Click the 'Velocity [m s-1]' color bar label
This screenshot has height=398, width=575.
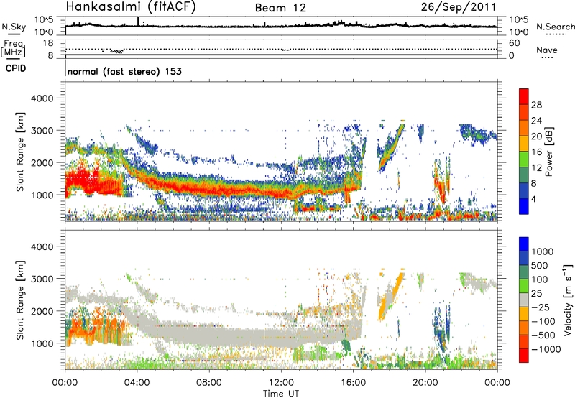tap(568, 300)
